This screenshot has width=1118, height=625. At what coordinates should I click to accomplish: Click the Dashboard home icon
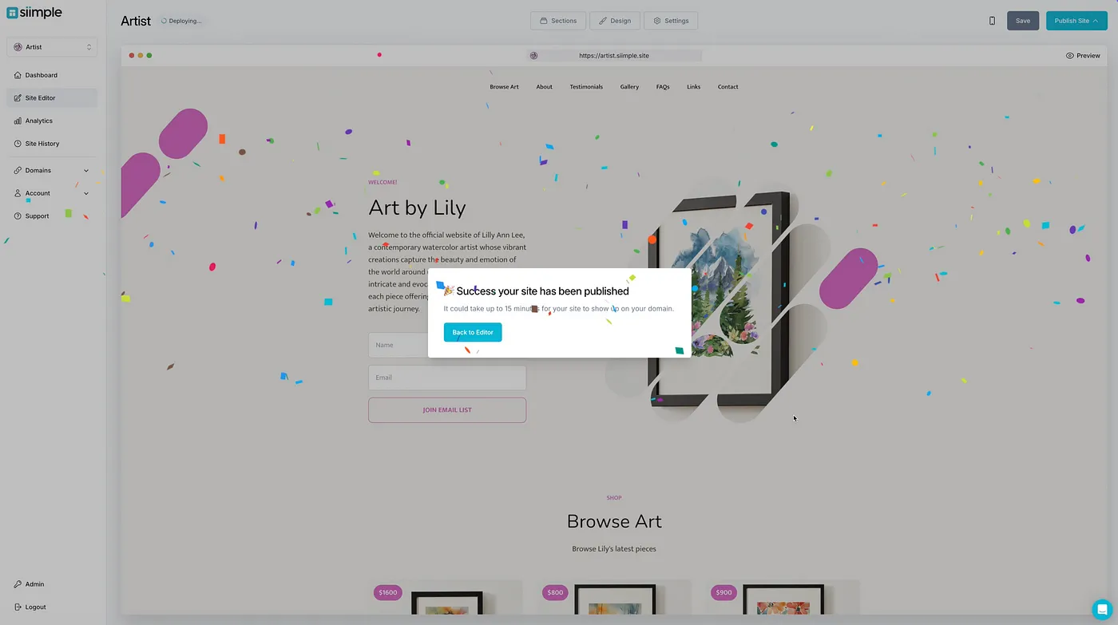(x=18, y=75)
